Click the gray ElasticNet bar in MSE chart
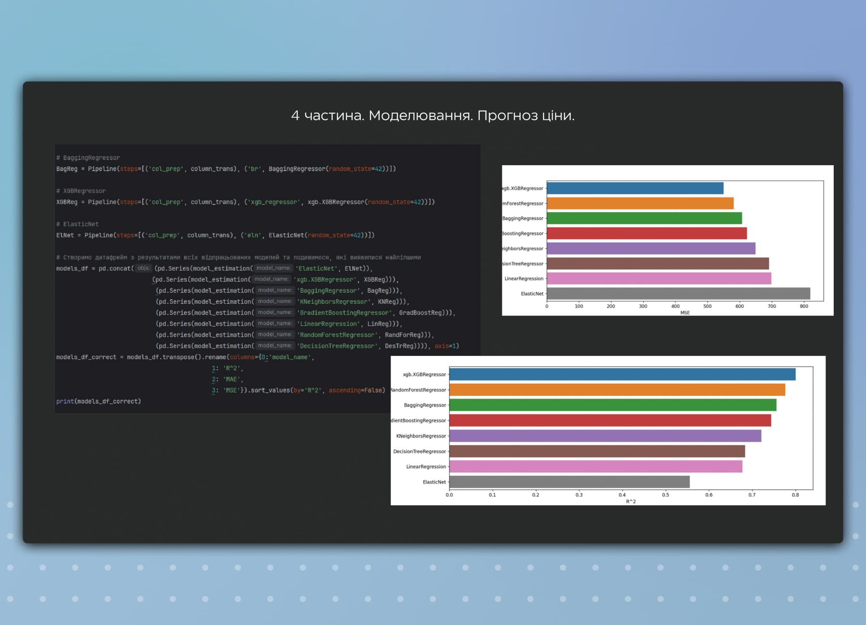Viewport: 866px width, 625px height. click(678, 294)
